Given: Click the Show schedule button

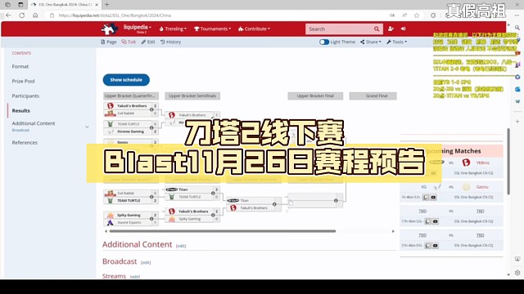Looking at the screenshot, I should (x=126, y=80).
